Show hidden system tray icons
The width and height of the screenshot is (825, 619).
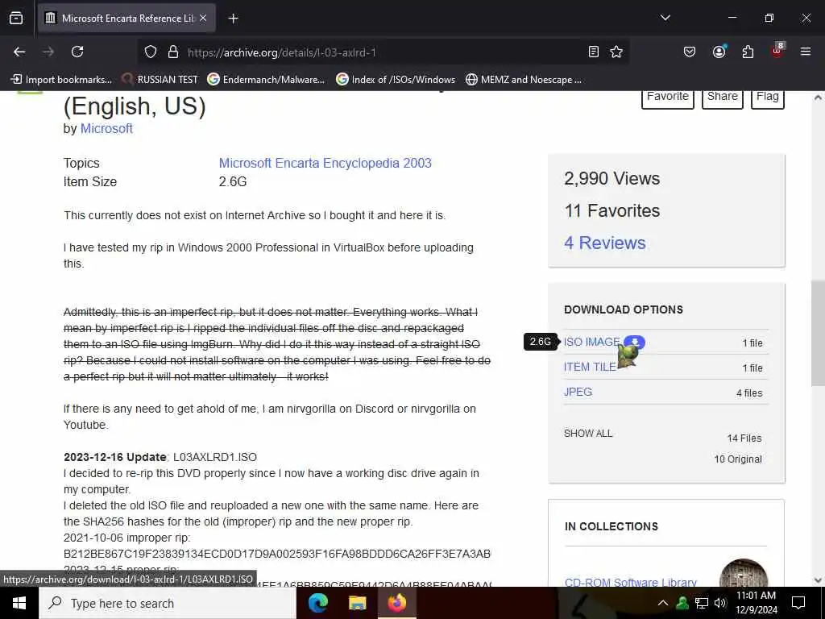click(663, 603)
